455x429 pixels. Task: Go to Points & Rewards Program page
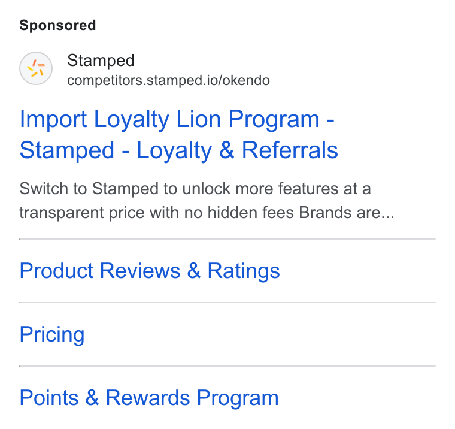(149, 398)
